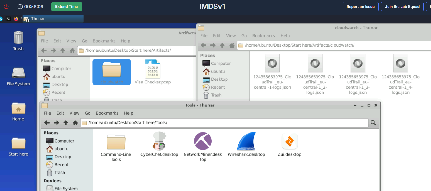The height and width of the screenshot is (191, 431).
Task: Open the Zui.desktop launcher
Action: point(289,144)
